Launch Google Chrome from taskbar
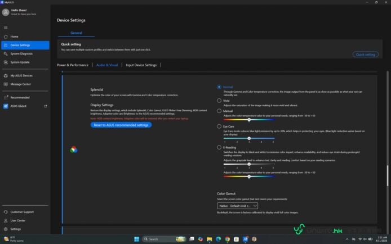The image size is (391, 244). (x=228, y=239)
